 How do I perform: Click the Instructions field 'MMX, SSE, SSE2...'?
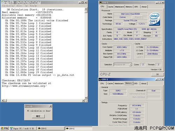coord(137,39)
